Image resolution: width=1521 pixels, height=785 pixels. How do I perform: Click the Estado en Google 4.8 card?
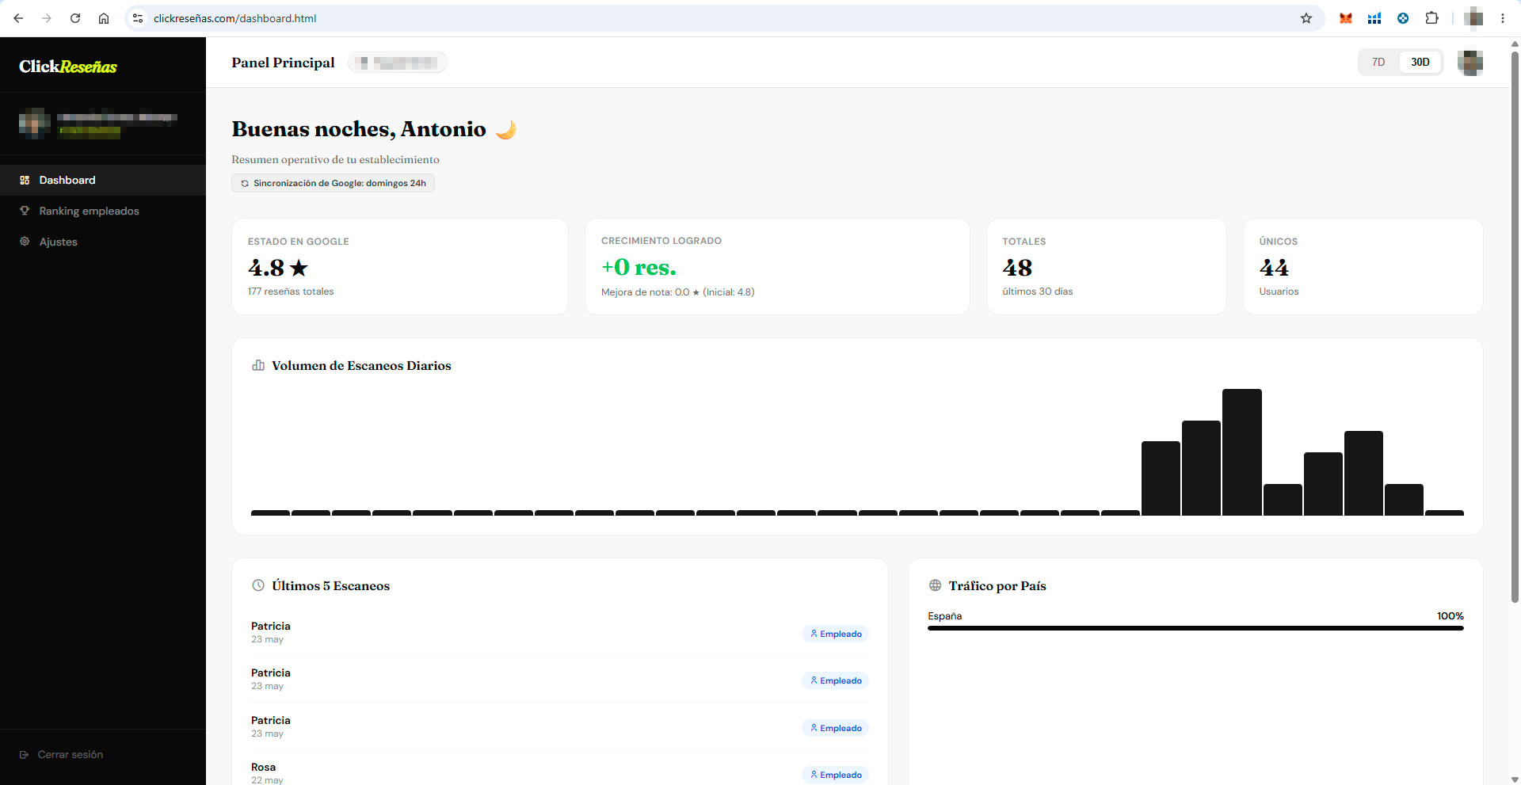click(x=400, y=267)
